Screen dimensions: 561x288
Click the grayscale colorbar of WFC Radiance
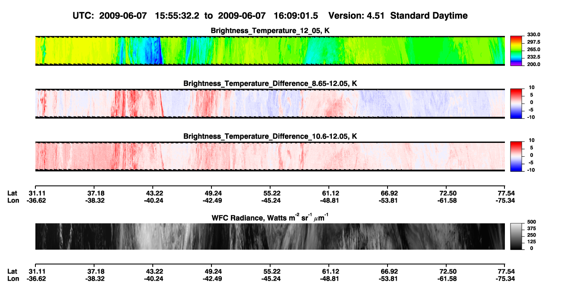[516, 236]
